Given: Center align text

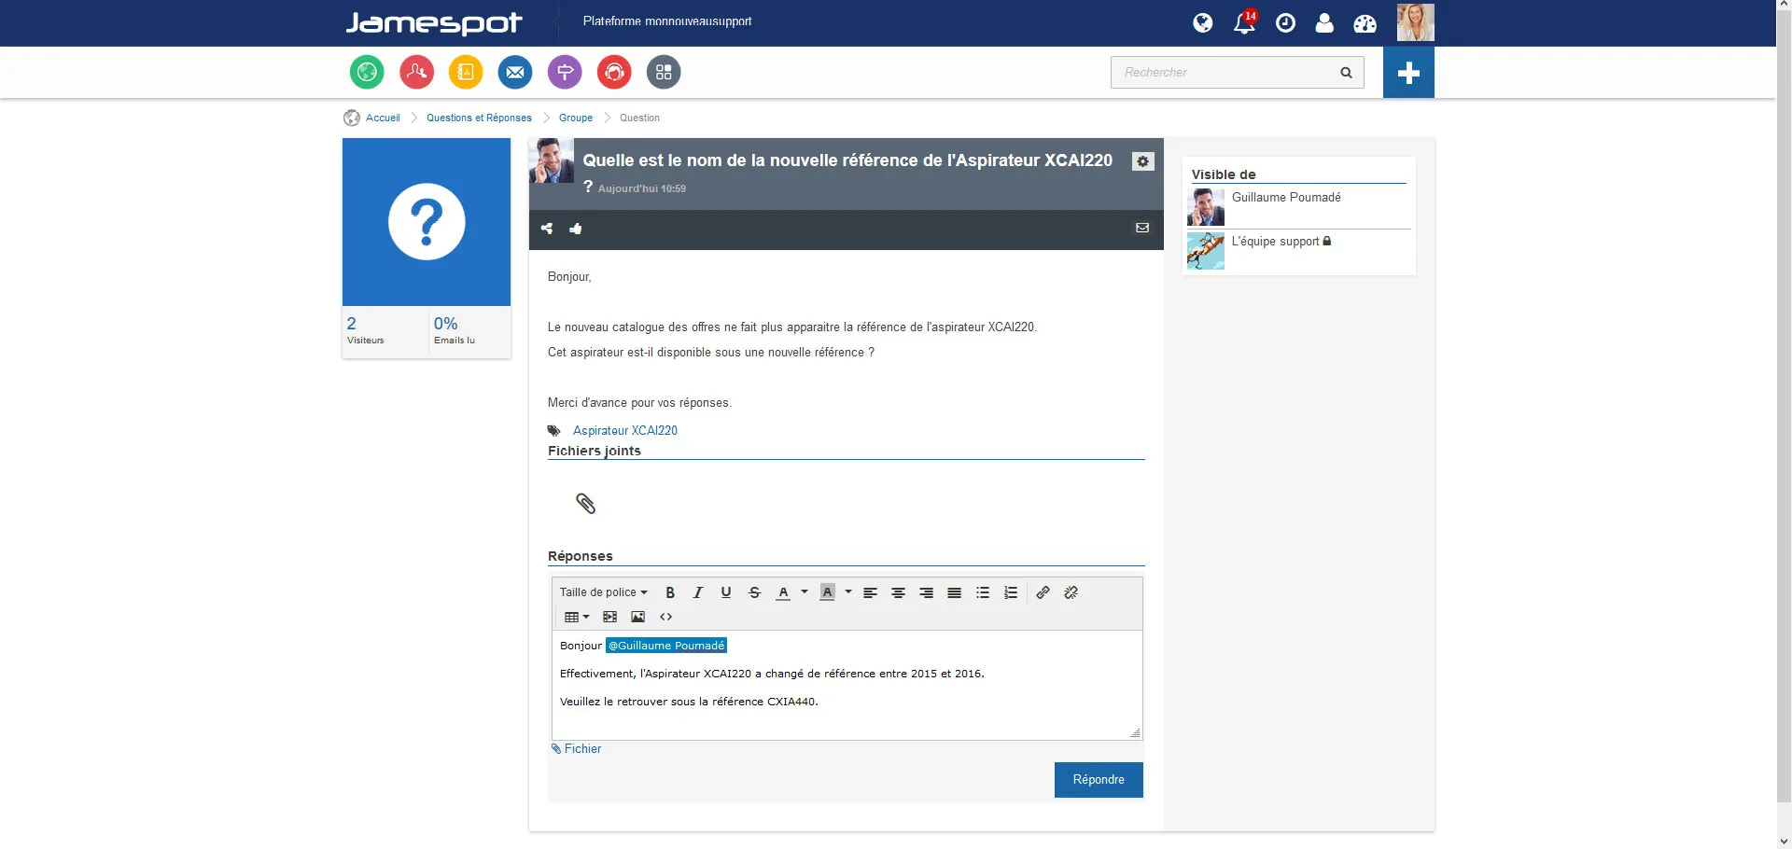Looking at the screenshot, I should coord(898,592).
